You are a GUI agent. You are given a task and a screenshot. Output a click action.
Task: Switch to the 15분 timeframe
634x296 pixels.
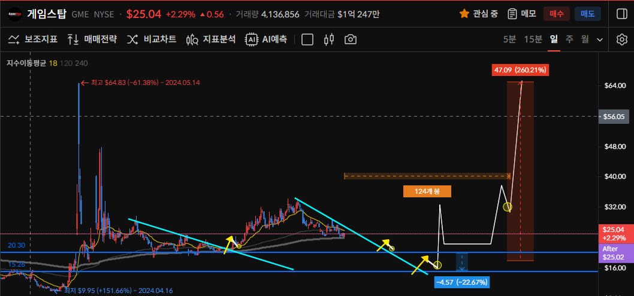tap(533, 39)
